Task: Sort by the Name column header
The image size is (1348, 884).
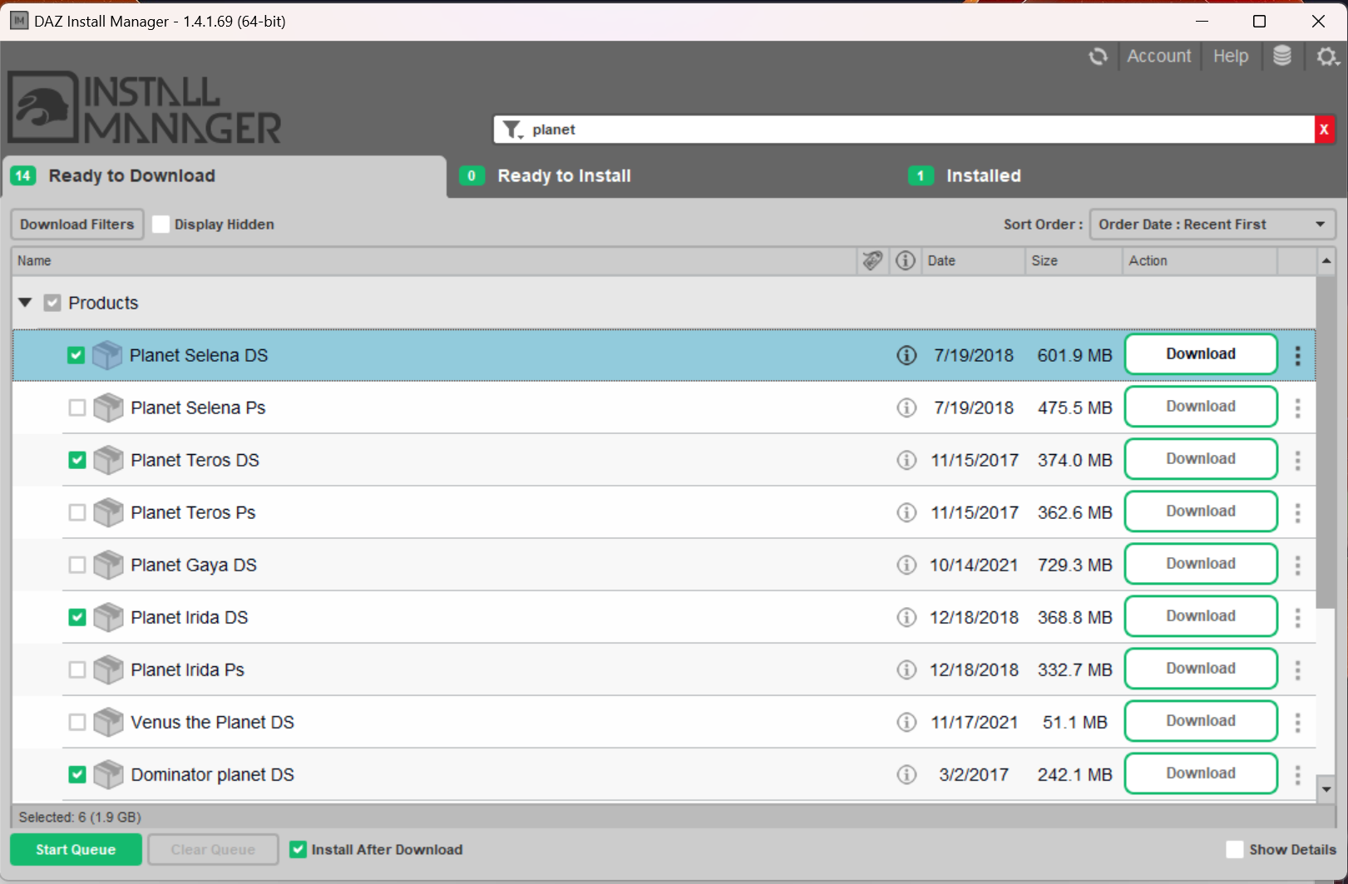Action: click(434, 260)
